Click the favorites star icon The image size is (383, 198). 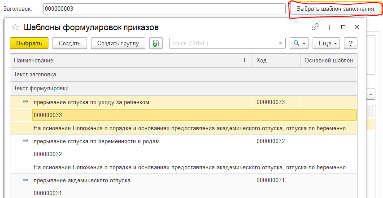tap(15, 27)
